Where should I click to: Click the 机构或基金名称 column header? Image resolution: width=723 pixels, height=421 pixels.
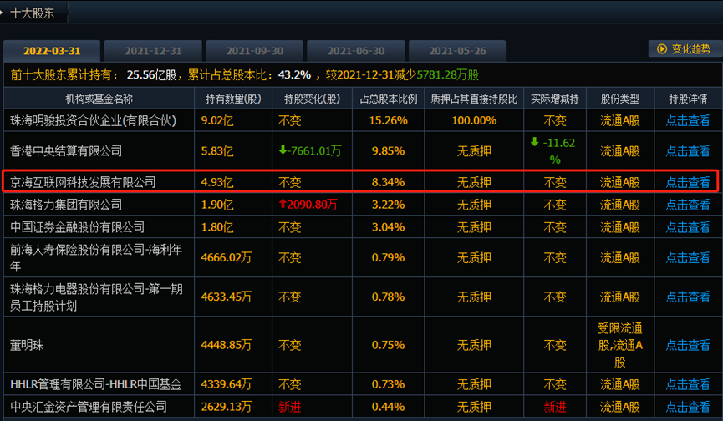[x=99, y=99]
